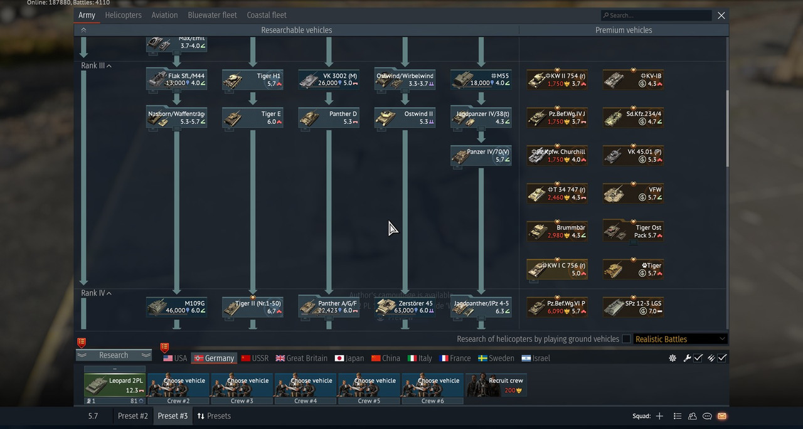The height and width of the screenshot is (429, 803).
Task: Toggle the checkbox beside the claw-marks icon
Action: coord(723,358)
